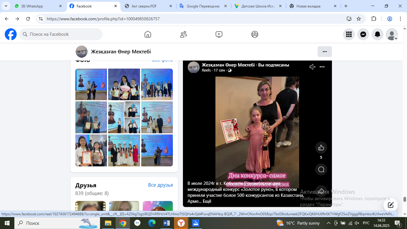
Task: Expand the reel caption with 'Ещё'
Action: click(207, 201)
